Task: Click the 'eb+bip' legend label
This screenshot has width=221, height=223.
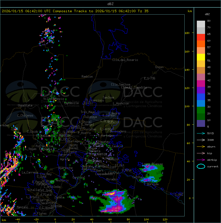Action: [212, 160]
